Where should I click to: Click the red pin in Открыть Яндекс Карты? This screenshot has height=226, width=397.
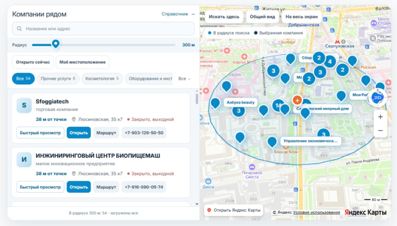(209, 210)
